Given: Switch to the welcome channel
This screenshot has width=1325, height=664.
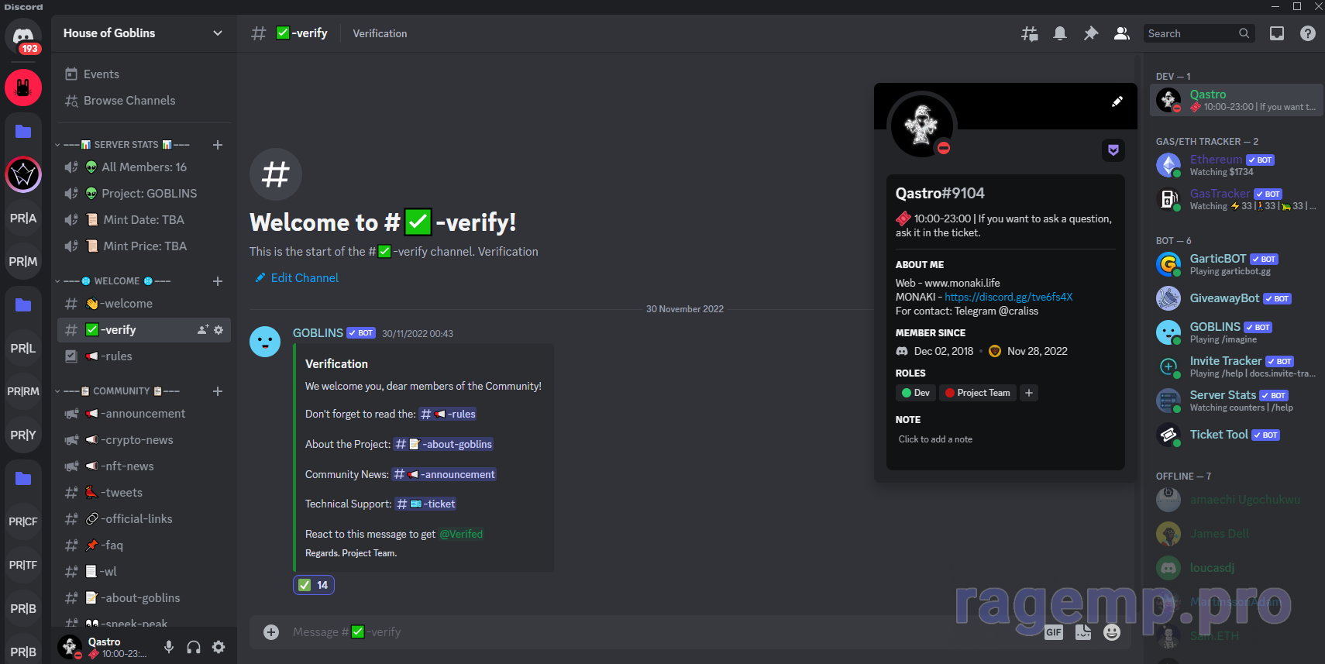Looking at the screenshot, I should (144, 304).
